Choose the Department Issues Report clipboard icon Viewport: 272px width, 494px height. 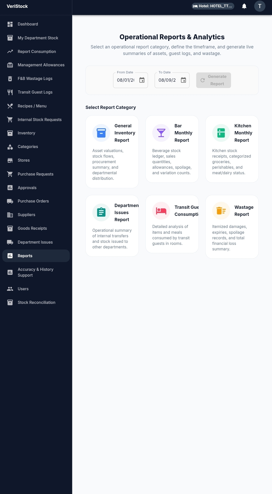click(101, 212)
